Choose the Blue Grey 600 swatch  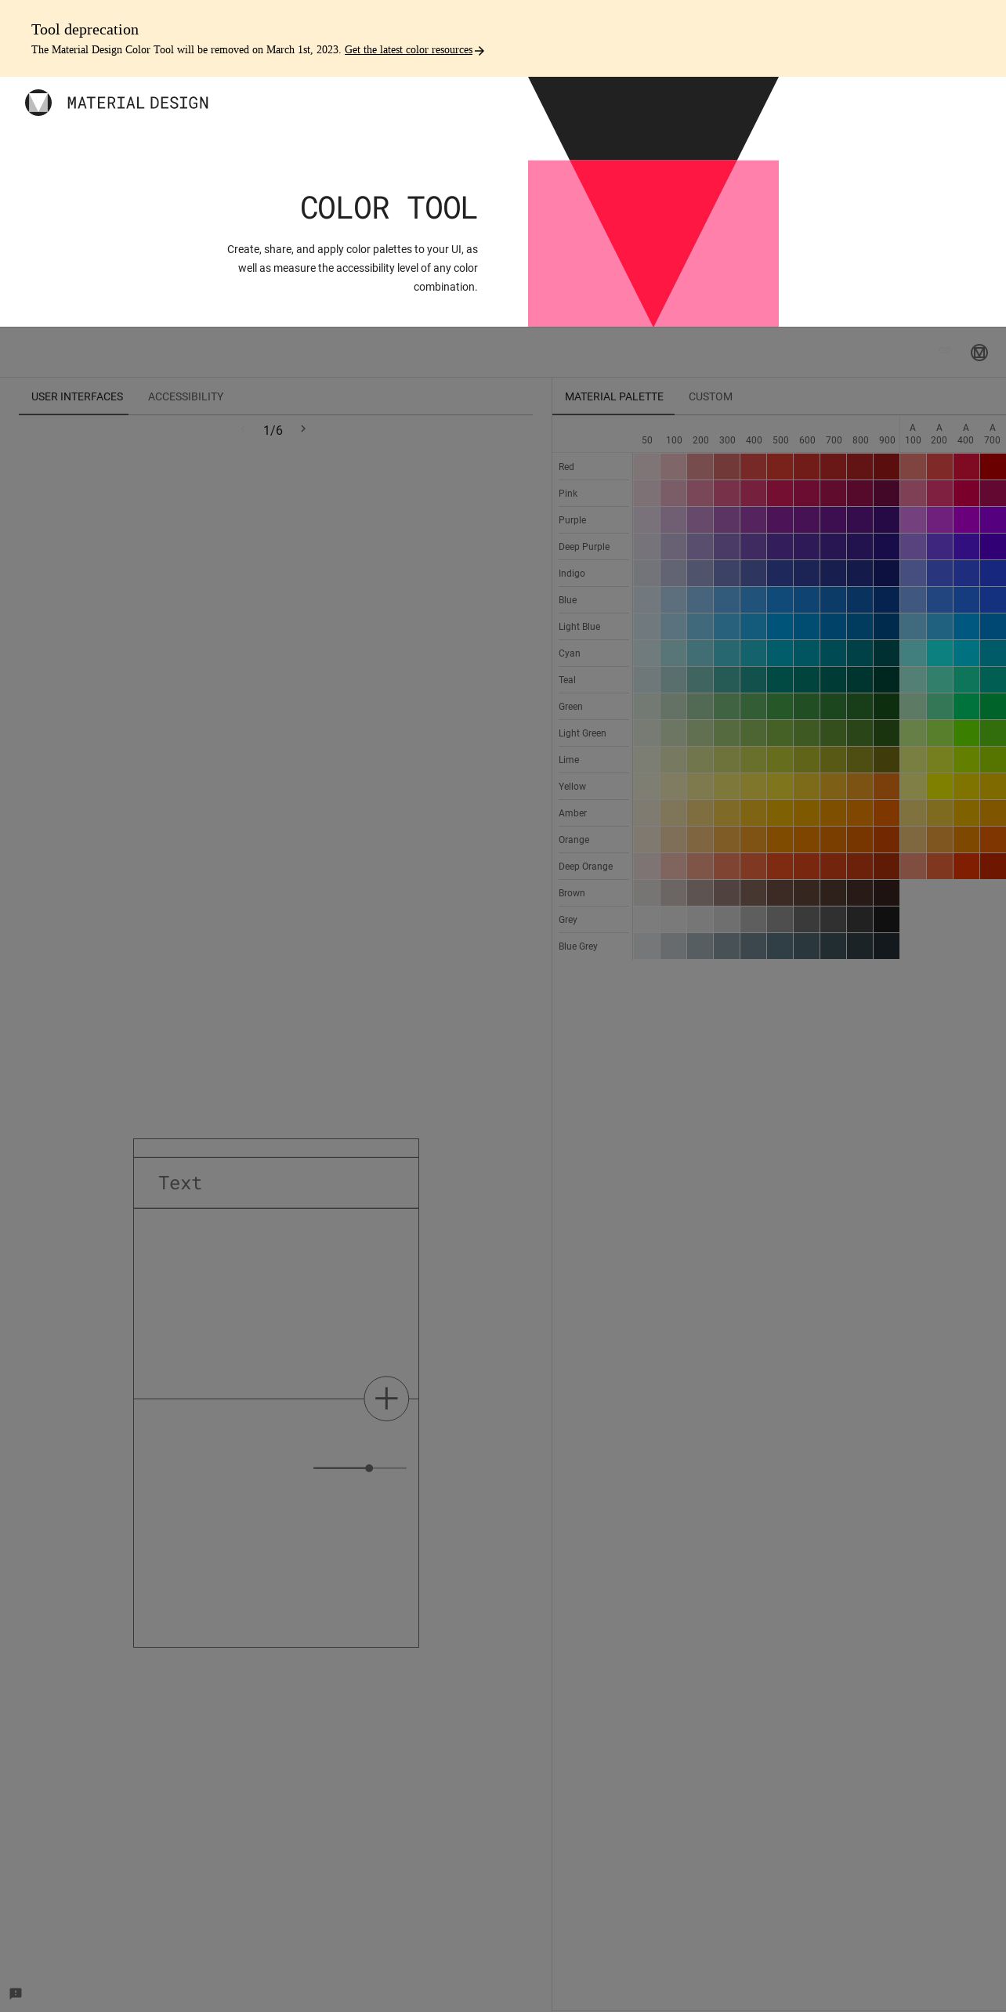(x=806, y=946)
